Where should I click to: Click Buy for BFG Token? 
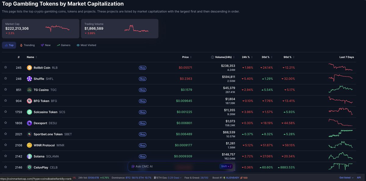click(142, 101)
